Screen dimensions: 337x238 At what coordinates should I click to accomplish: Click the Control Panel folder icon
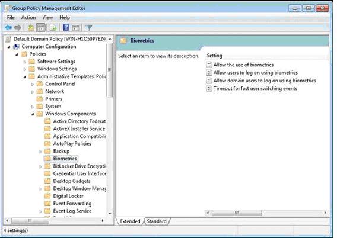pyautogui.click(x=40, y=84)
